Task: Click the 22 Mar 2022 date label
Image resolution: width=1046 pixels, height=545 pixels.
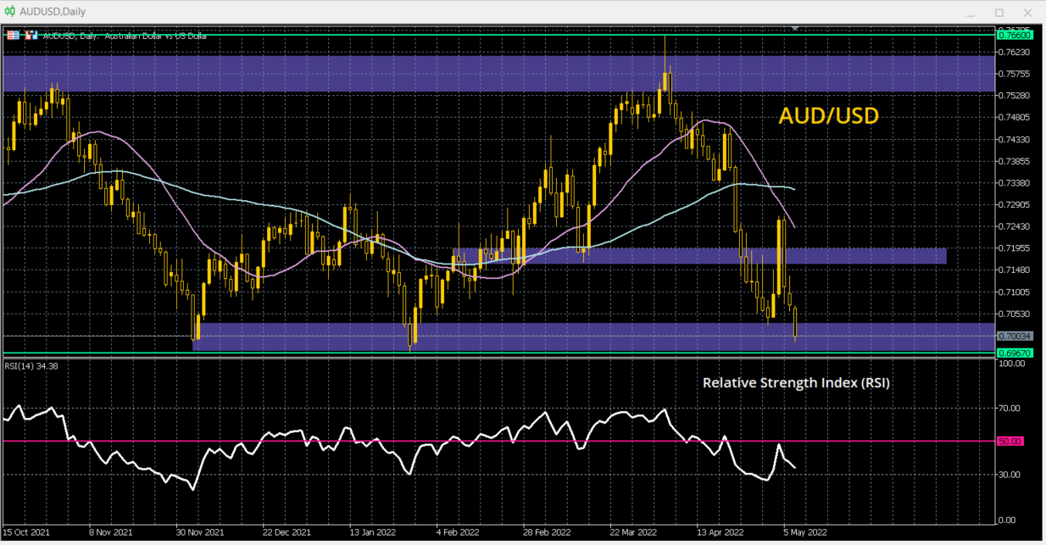Action: pyautogui.click(x=634, y=534)
